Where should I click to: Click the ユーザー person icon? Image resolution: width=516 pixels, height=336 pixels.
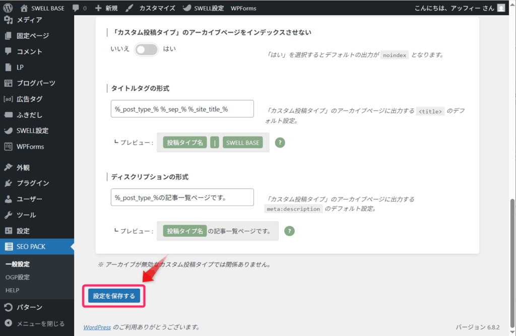pos(9,199)
